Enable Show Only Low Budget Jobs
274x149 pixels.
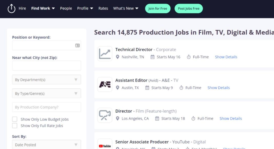(15, 119)
